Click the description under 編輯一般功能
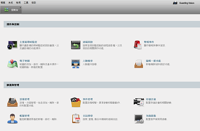This screenshot has width=200, height=131. [158, 64]
